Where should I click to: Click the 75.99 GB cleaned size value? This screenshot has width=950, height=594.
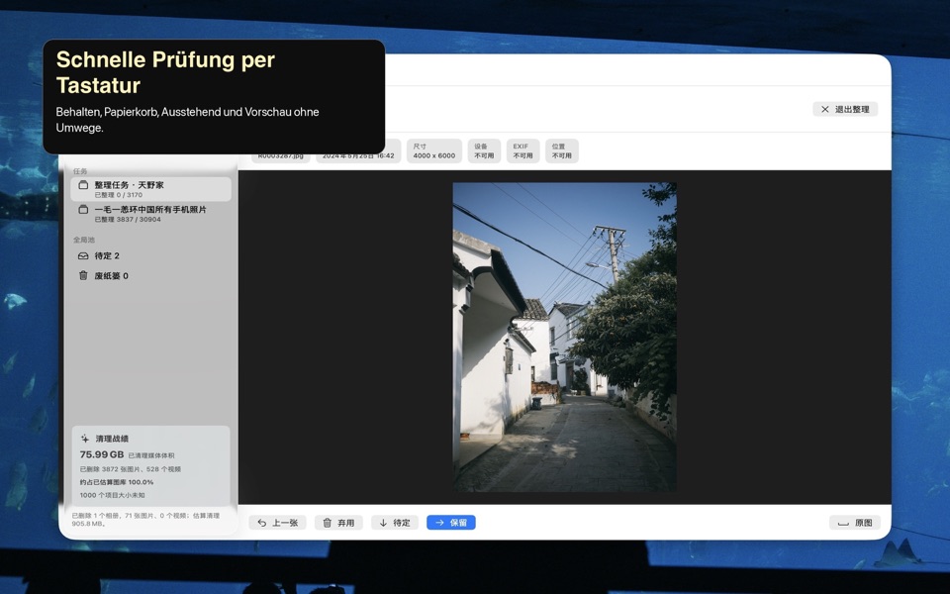102,454
